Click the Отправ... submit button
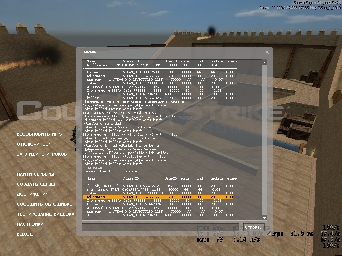Viewport: 342px width, 256px height. click(254, 227)
